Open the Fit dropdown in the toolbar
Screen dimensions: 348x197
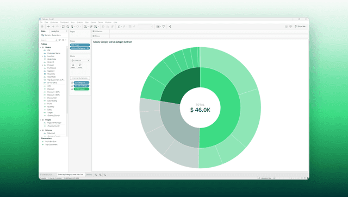click(145, 27)
